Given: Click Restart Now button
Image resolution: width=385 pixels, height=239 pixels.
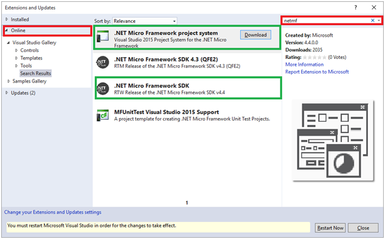Looking at the screenshot, I should 330,228.
